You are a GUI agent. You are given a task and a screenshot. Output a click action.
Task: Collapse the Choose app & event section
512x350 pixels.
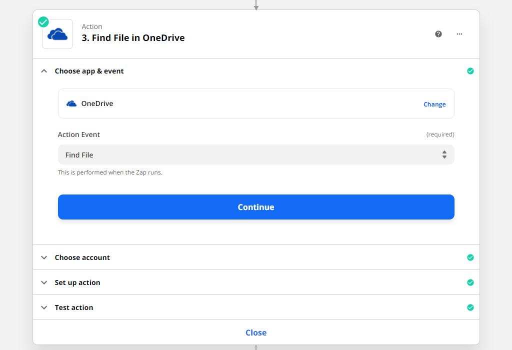[44, 71]
